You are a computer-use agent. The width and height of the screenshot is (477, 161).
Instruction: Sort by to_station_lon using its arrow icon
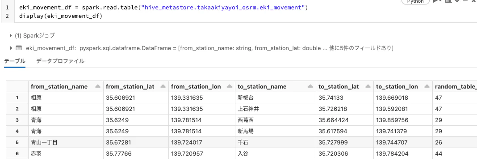pos(427,86)
